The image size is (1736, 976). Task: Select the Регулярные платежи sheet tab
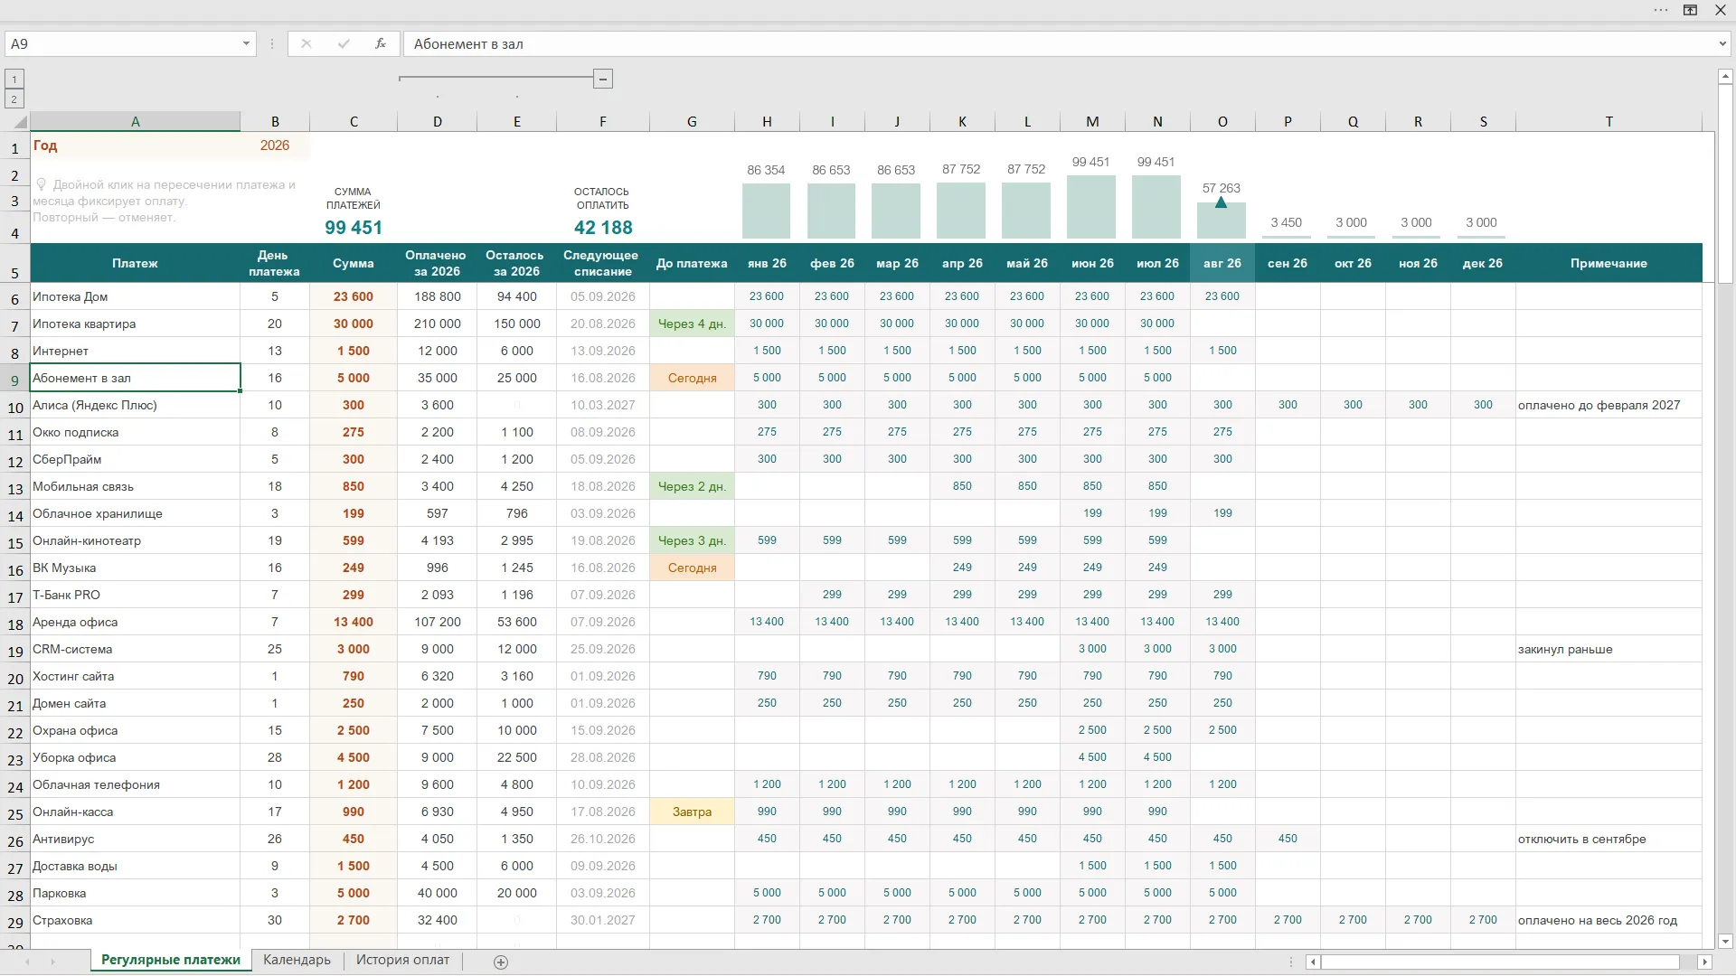pyautogui.click(x=171, y=960)
